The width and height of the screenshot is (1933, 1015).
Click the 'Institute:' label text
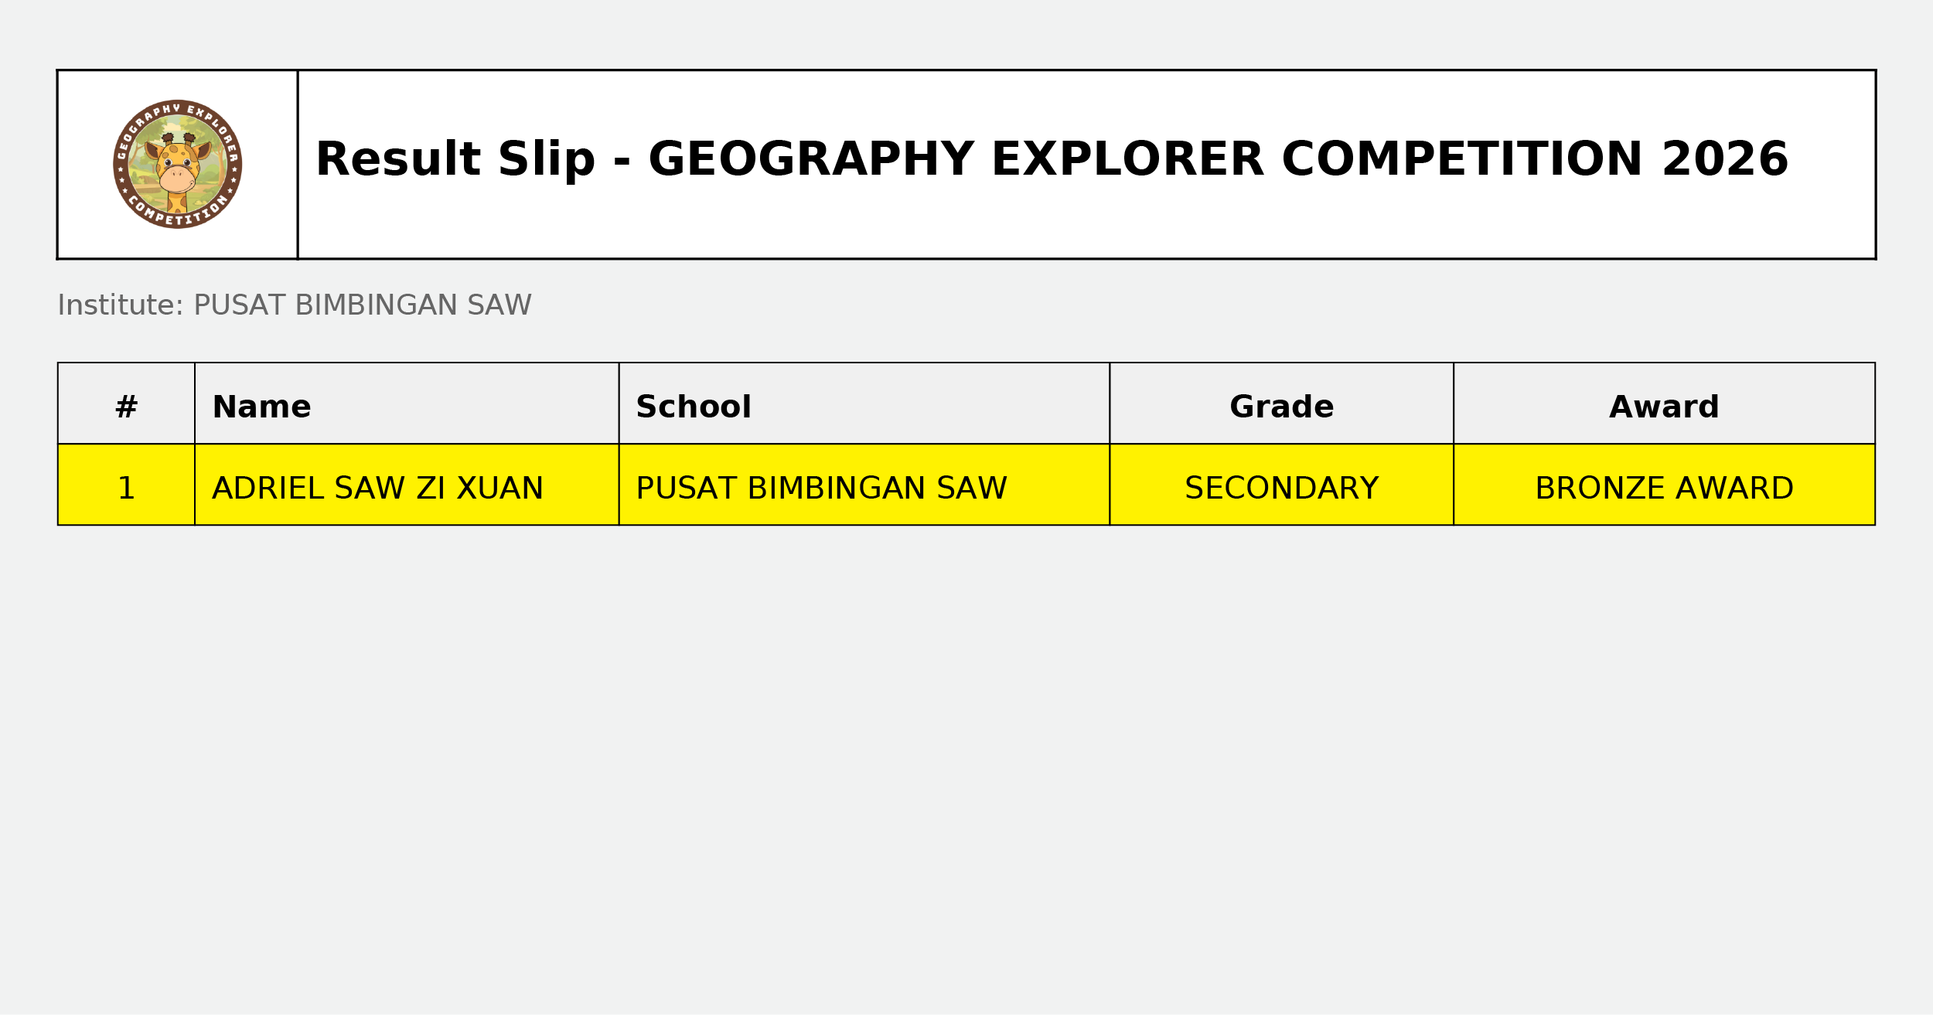121,305
